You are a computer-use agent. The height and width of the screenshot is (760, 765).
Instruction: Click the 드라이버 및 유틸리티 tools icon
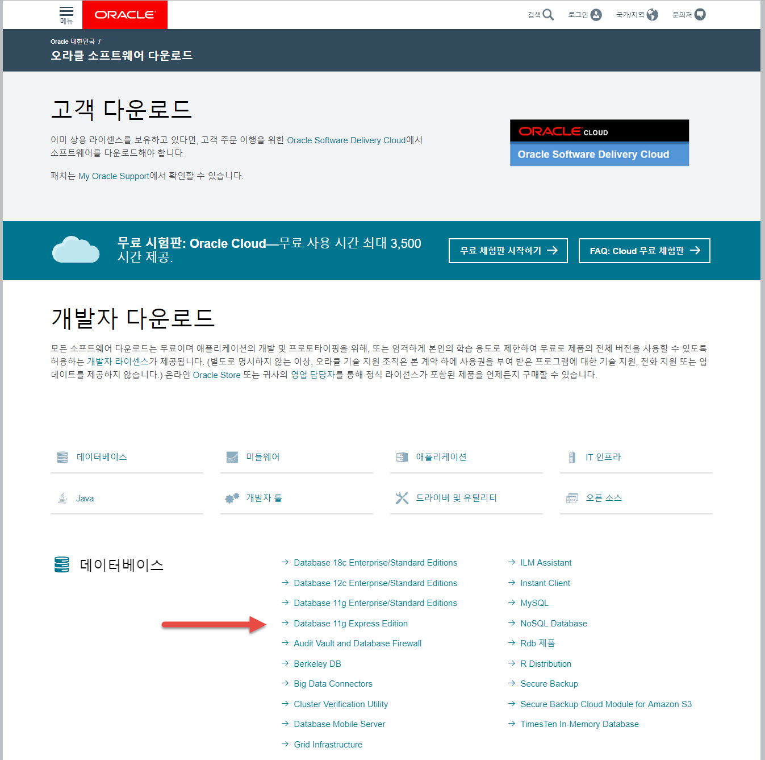tap(402, 498)
